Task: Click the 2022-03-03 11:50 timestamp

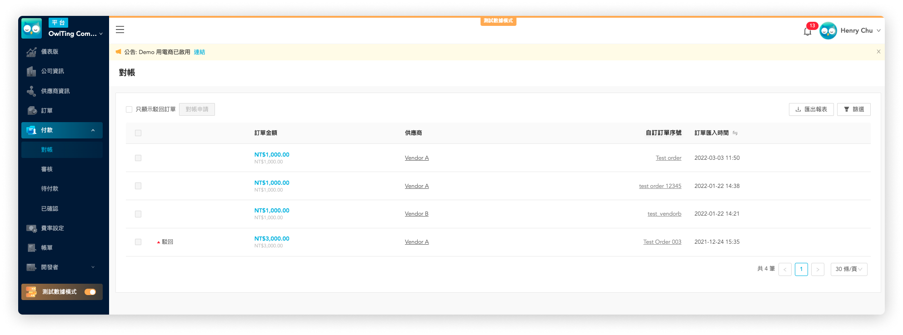Action: [717, 158]
